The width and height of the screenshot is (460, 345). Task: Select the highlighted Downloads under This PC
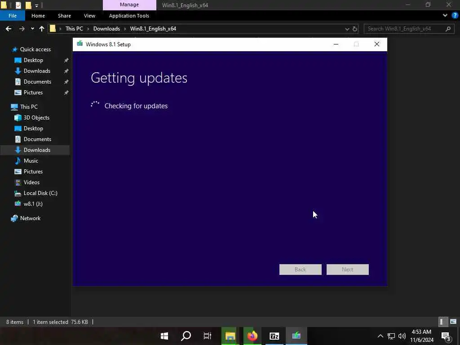[35, 150]
